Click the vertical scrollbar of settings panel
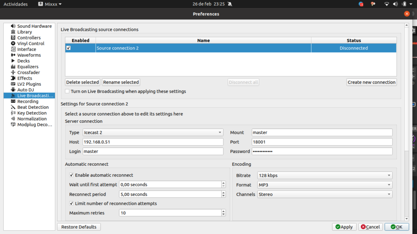Image resolution: width=417 pixels, height=234 pixels. coord(407,89)
